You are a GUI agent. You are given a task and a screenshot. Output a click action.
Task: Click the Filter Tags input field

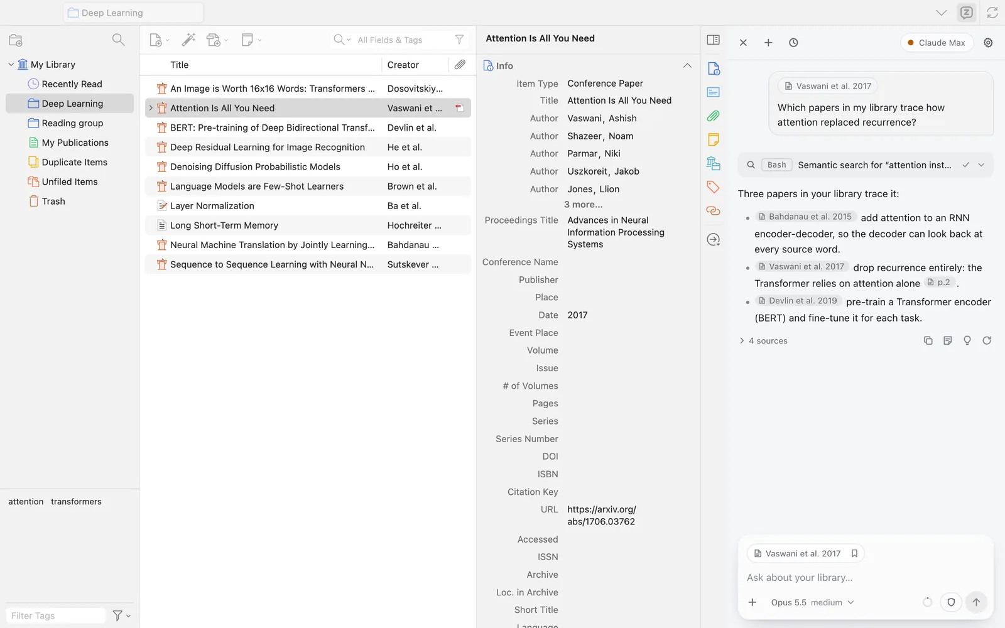(56, 615)
